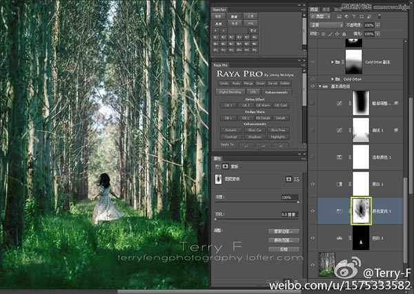Screen dimensions: 414x294
Task: Open the StarsTail panel flyout menu icon
Action: tap(304, 10)
